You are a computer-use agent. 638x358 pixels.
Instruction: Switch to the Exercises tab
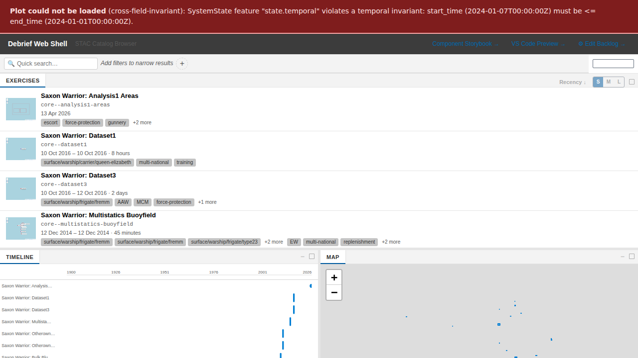(23, 81)
